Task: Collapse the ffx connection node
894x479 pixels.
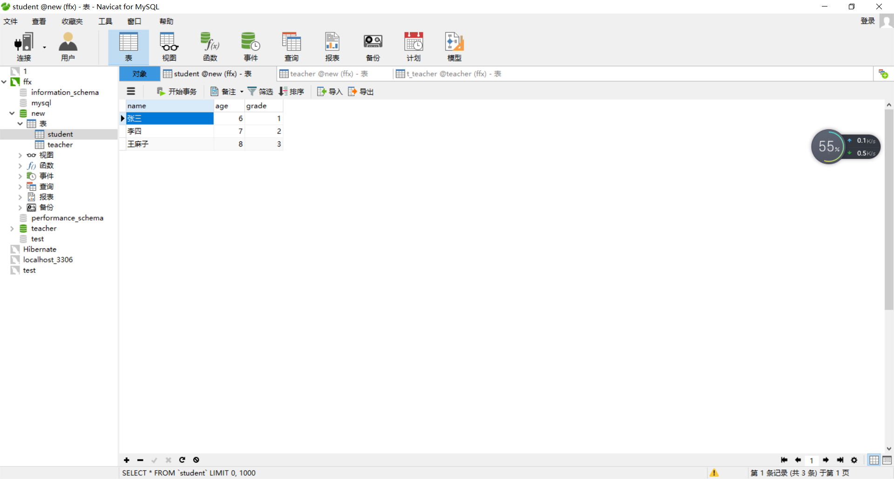Action: pyautogui.click(x=4, y=82)
